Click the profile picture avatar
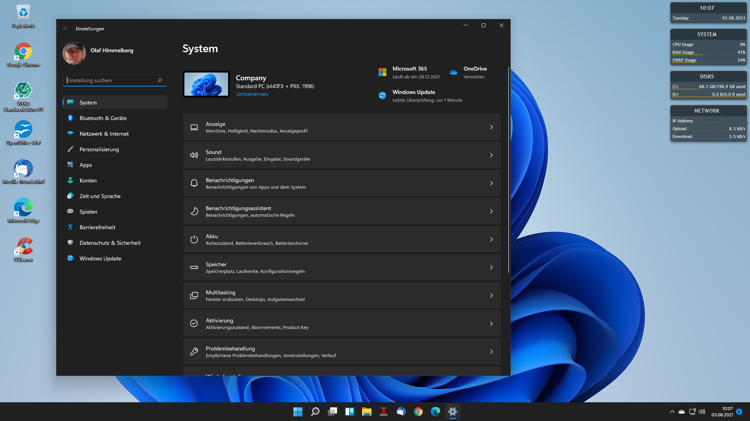This screenshot has width=750, height=421. pos(74,53)
